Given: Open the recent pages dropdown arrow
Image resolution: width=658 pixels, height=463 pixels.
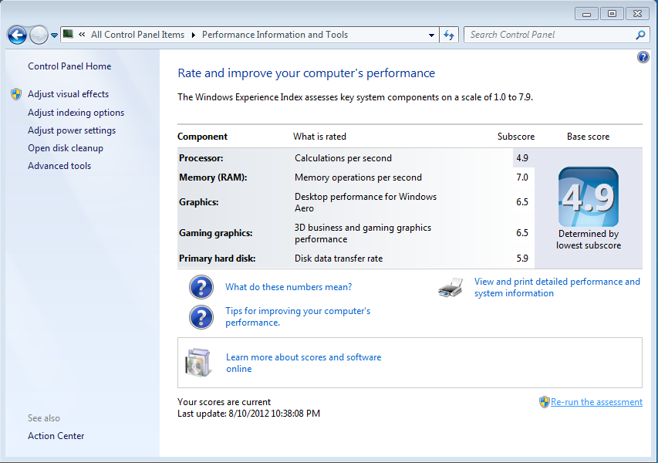Looking at the screenshot, I should 54,35.
